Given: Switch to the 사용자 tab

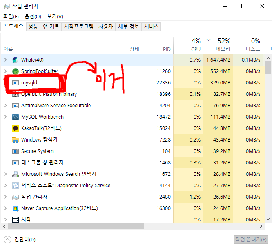Looking at the screenshot, I should (106, 27).
